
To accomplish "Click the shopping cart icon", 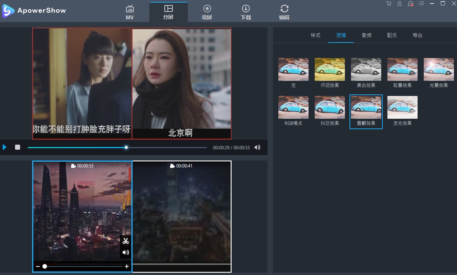I will (389, 3).
